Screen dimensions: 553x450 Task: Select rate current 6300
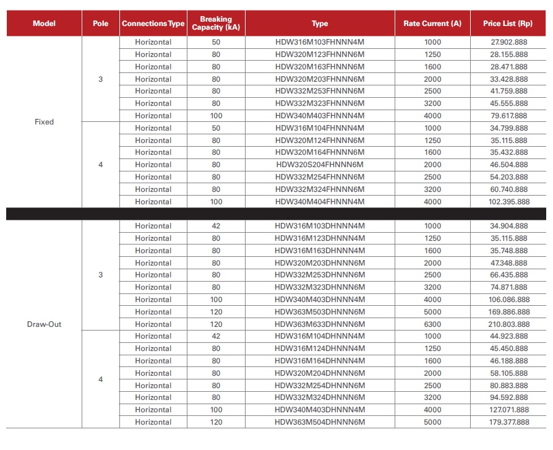pyautogui.click(x=432, y=324)
